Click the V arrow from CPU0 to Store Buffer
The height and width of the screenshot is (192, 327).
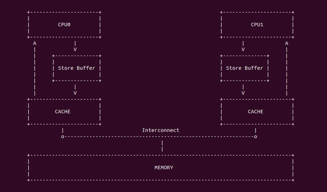point(75,49)
